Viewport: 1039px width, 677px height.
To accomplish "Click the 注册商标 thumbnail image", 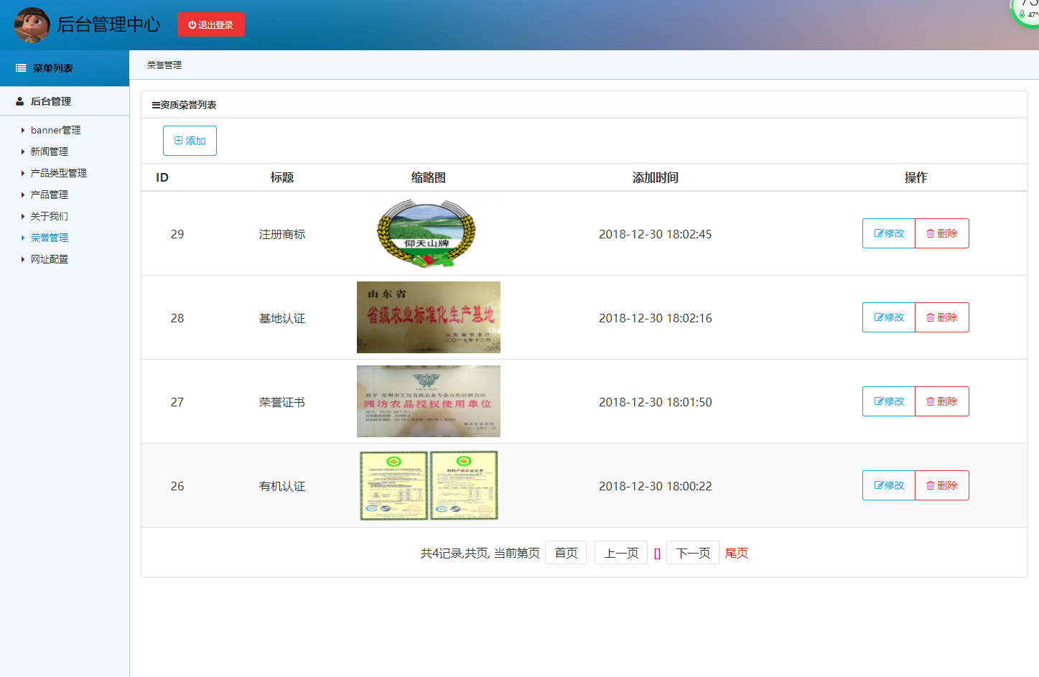I will coord(428,233).
